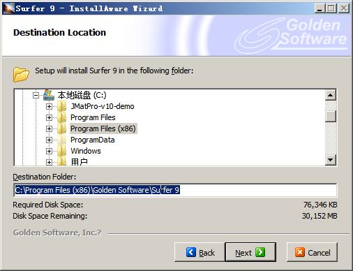Expand the JMatPro-v10-demo folder
353x271 pixels.
49,106
